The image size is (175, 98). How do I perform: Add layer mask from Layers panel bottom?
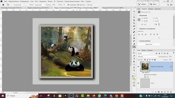click(x=159, y=92)
